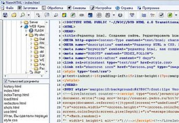179x123 pixels.
Task: Select style.css in the file list
Action: click(x=11, y=120)
